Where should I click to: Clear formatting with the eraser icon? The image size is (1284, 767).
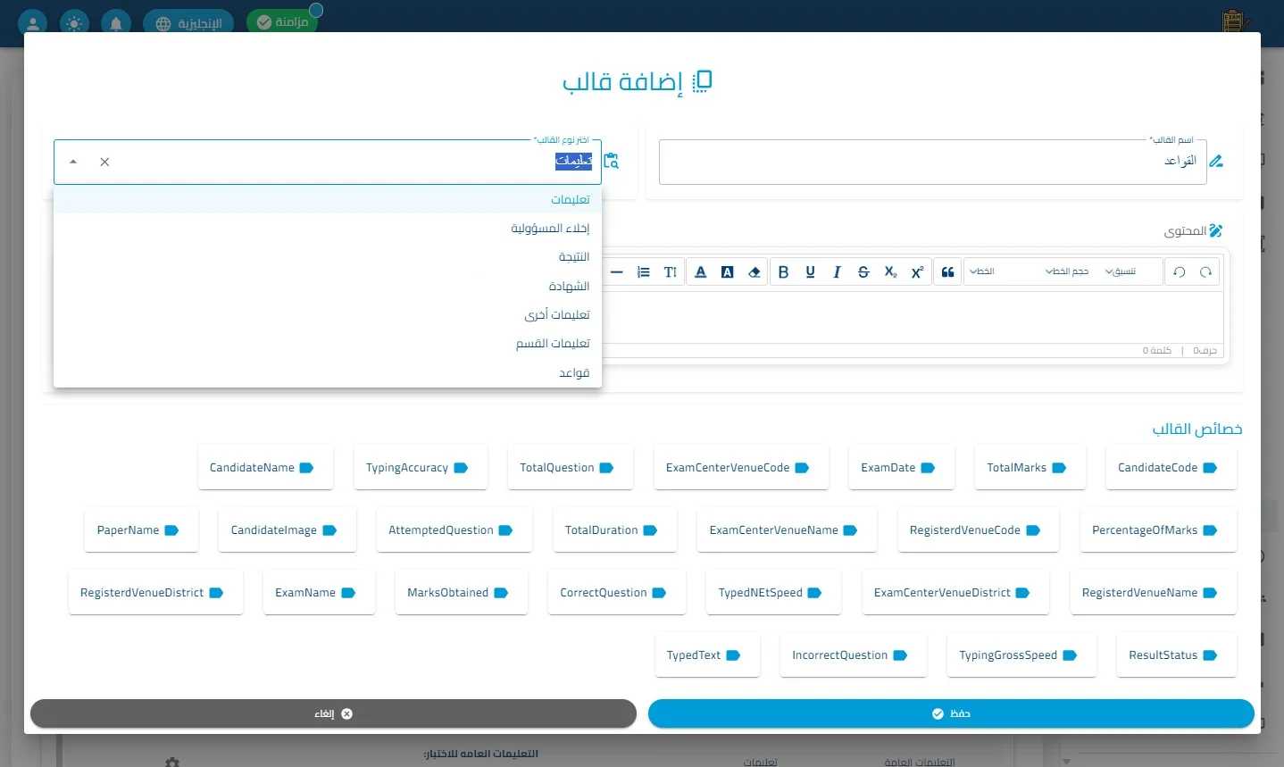pyautogui.click(x=755, y=272)
